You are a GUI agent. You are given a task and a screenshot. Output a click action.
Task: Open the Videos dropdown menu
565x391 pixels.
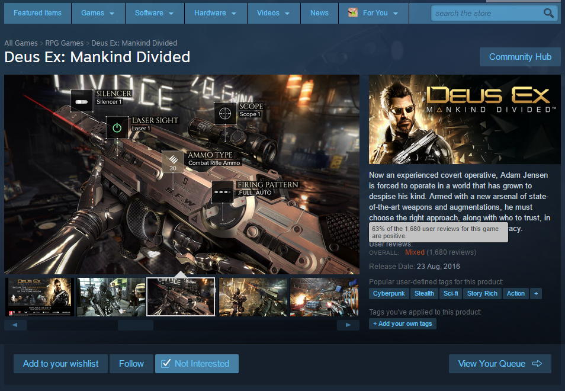(273, 13)
